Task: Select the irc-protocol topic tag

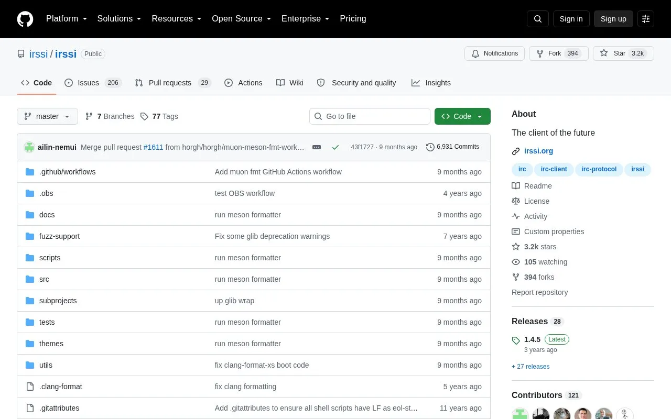Action: (599, 169)
